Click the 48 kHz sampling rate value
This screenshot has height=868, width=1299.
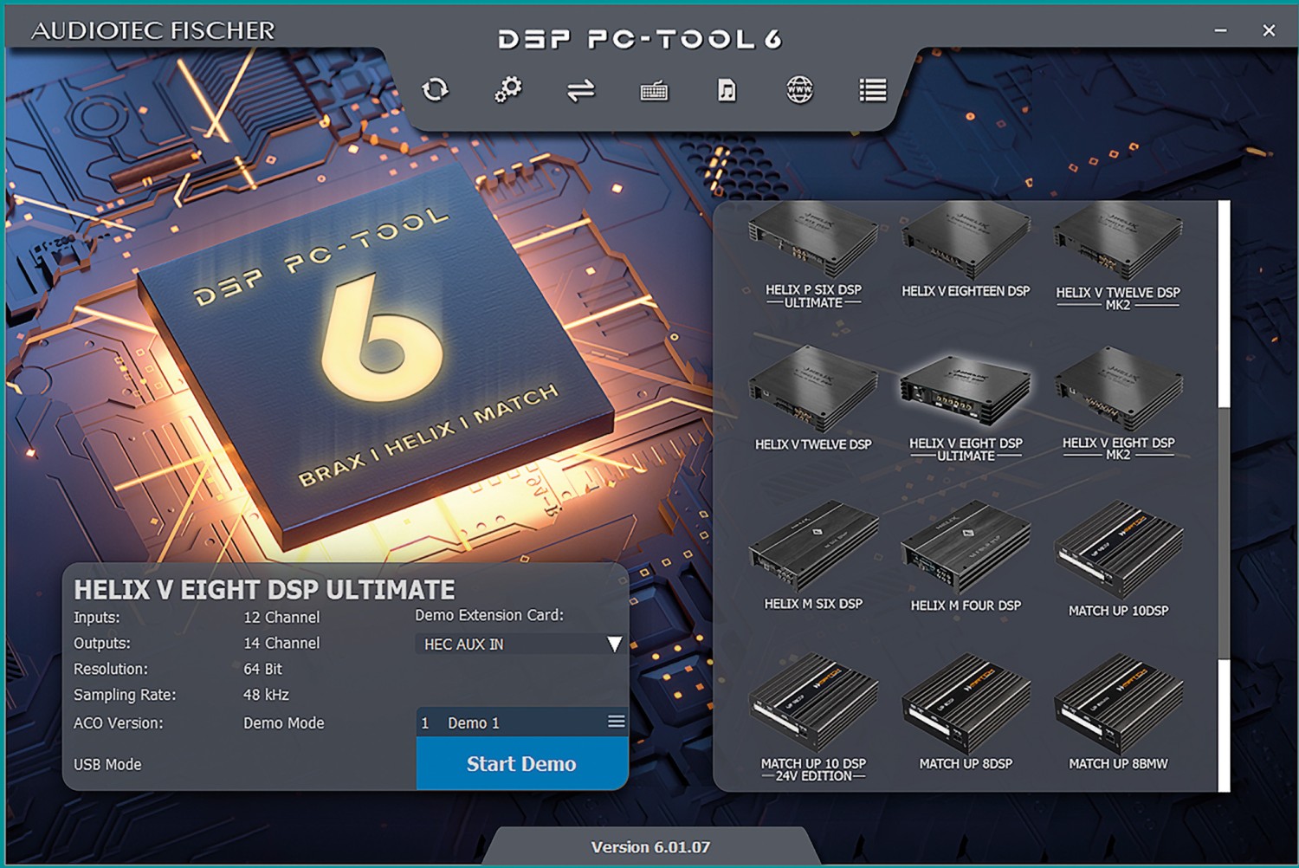(x=266, y=695)
